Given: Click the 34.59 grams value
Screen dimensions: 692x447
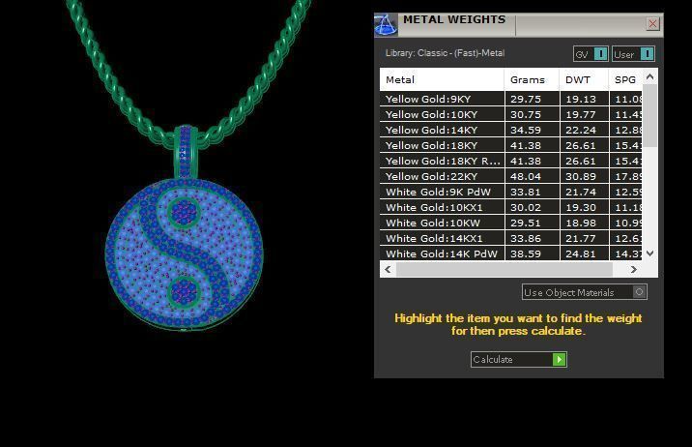Looking at the screenshot, I should click(x=526, y=130).
